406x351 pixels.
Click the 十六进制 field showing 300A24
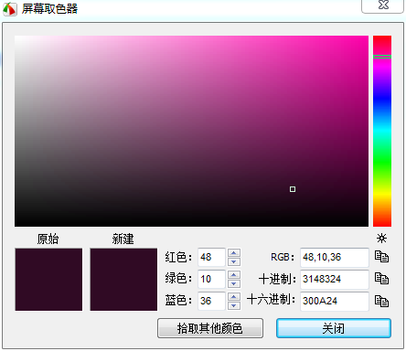click(335, 301)
